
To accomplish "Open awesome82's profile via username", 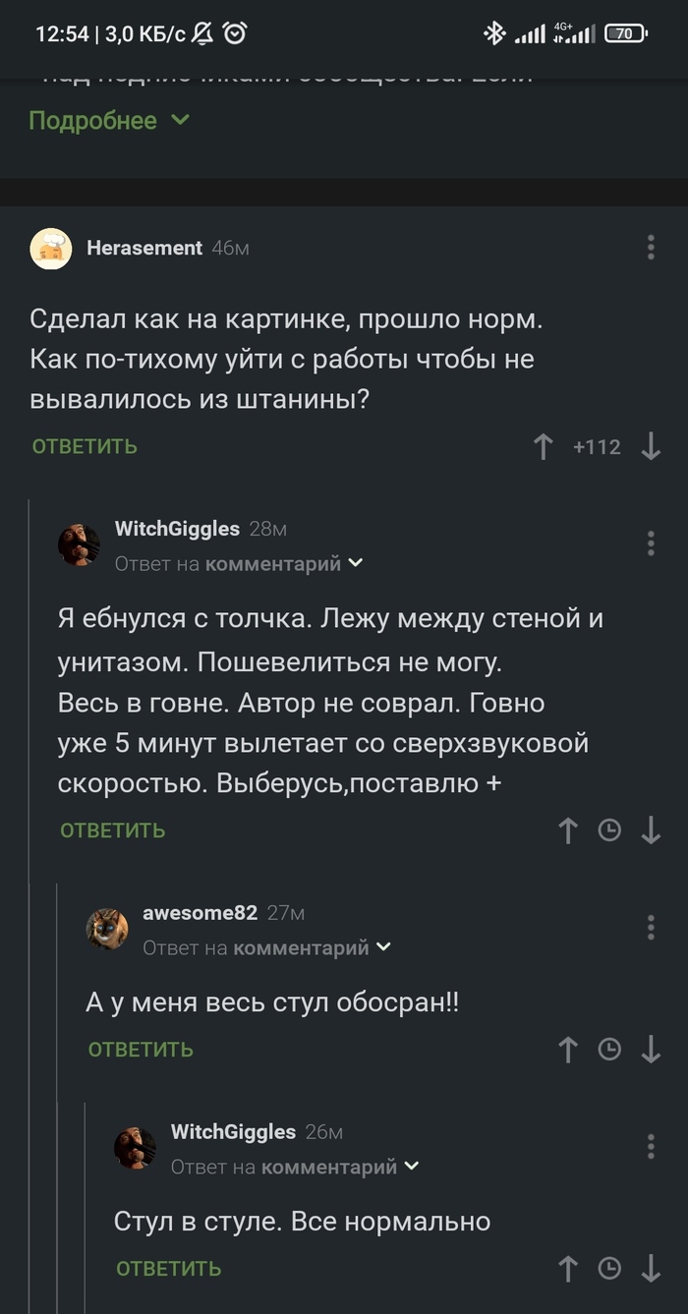I will pyautogui.click(x=201, y=913).
